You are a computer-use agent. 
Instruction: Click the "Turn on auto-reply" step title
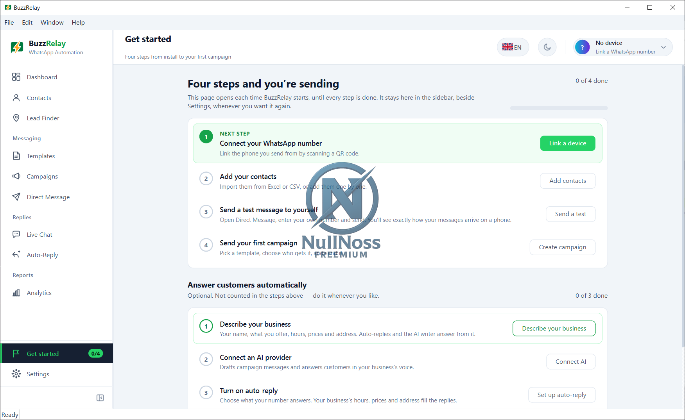click(x=249, y=391)
